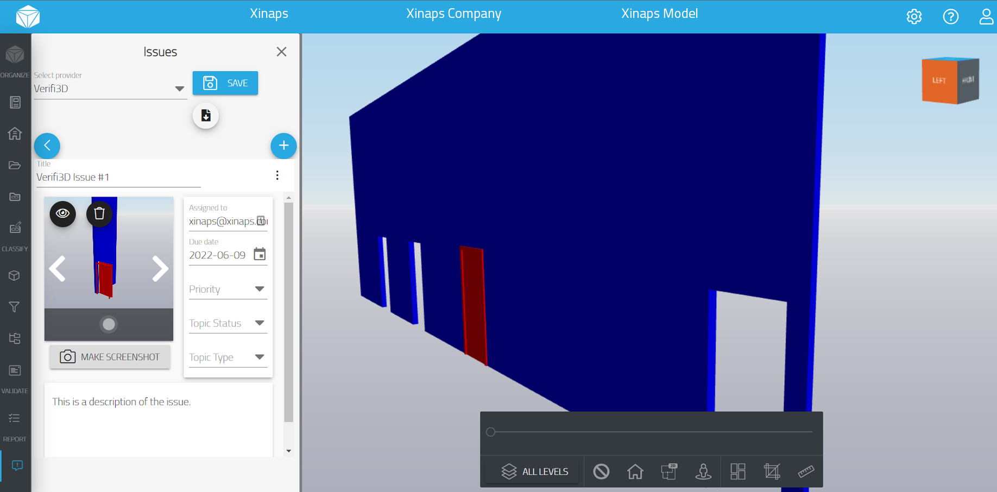Open the hierarchy tree sidebar icon
The image size is (997, 492).
pos(15,339)
